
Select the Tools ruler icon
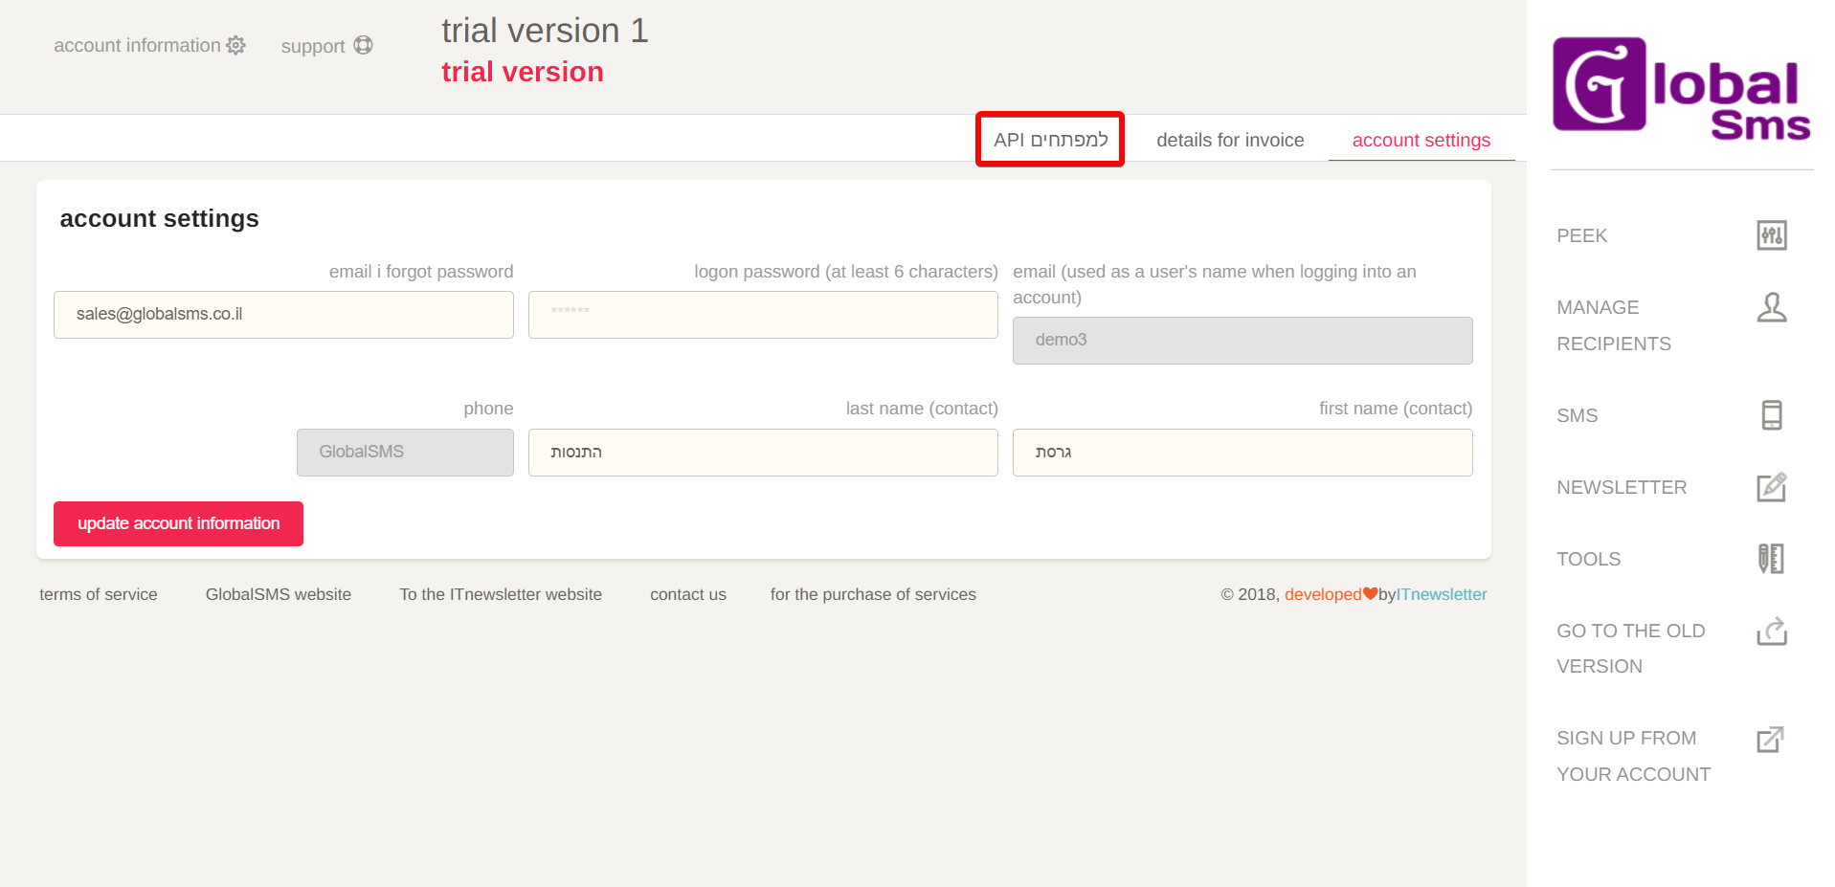pyautogui.click(x=1771, y=559)
